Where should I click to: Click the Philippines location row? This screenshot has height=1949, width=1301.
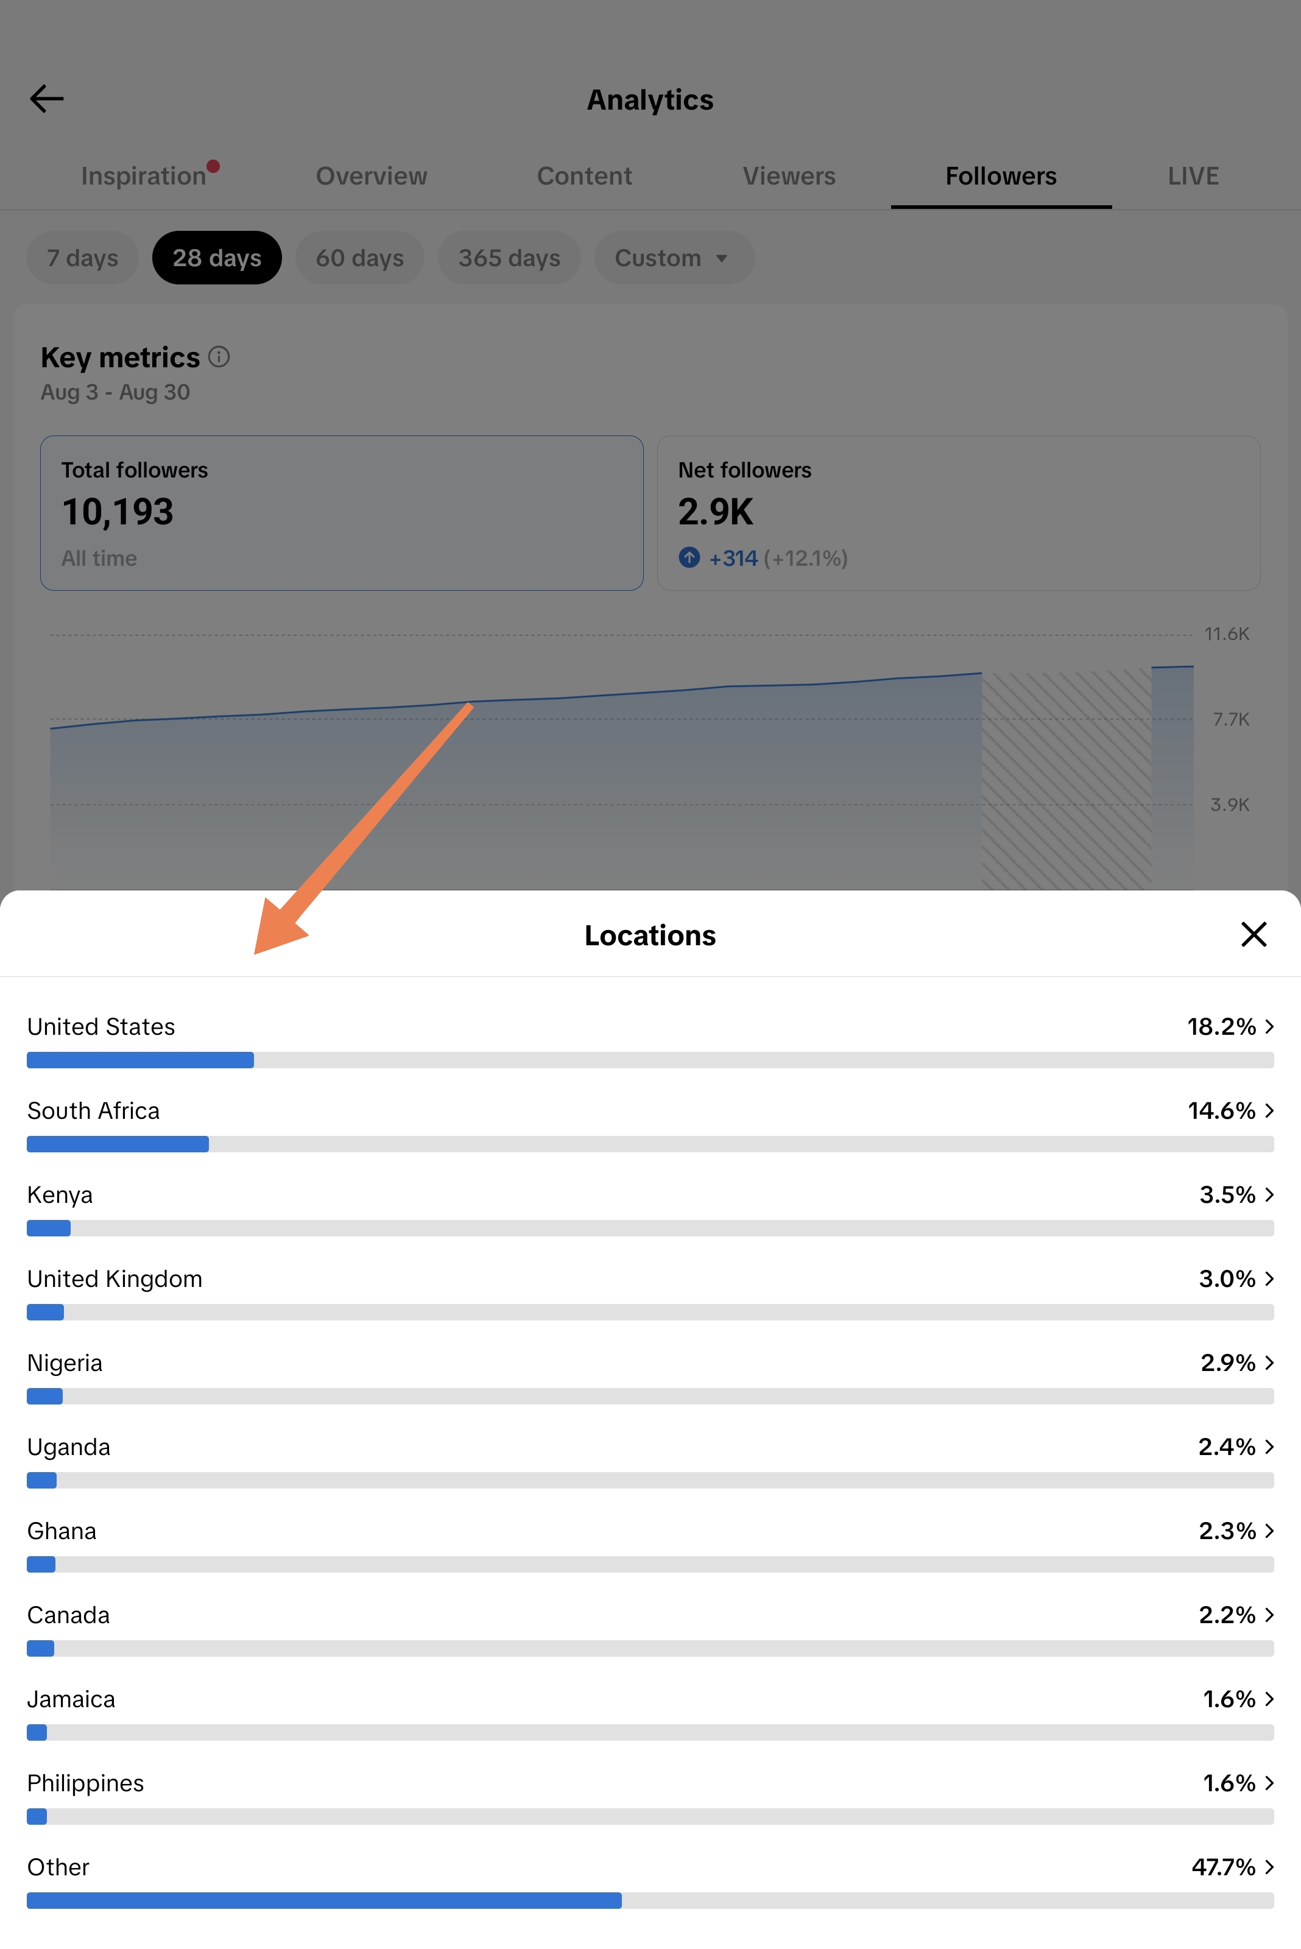pos(650,1796)
